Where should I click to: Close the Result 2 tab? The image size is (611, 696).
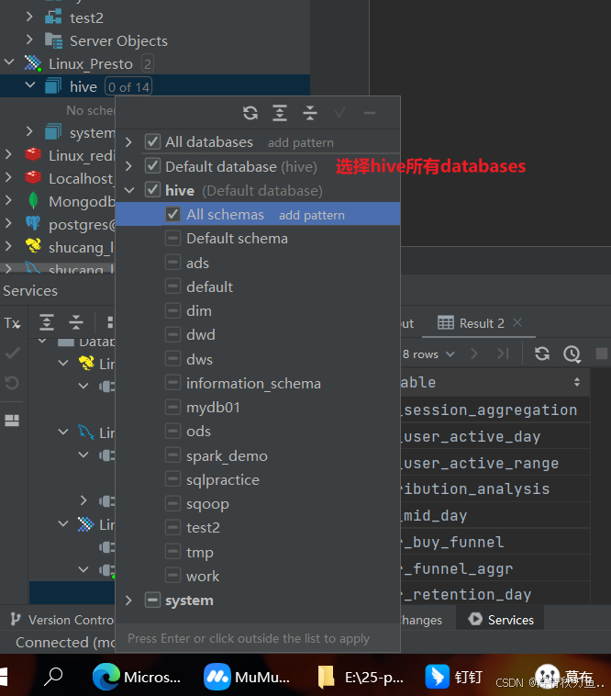click(517, 322)
